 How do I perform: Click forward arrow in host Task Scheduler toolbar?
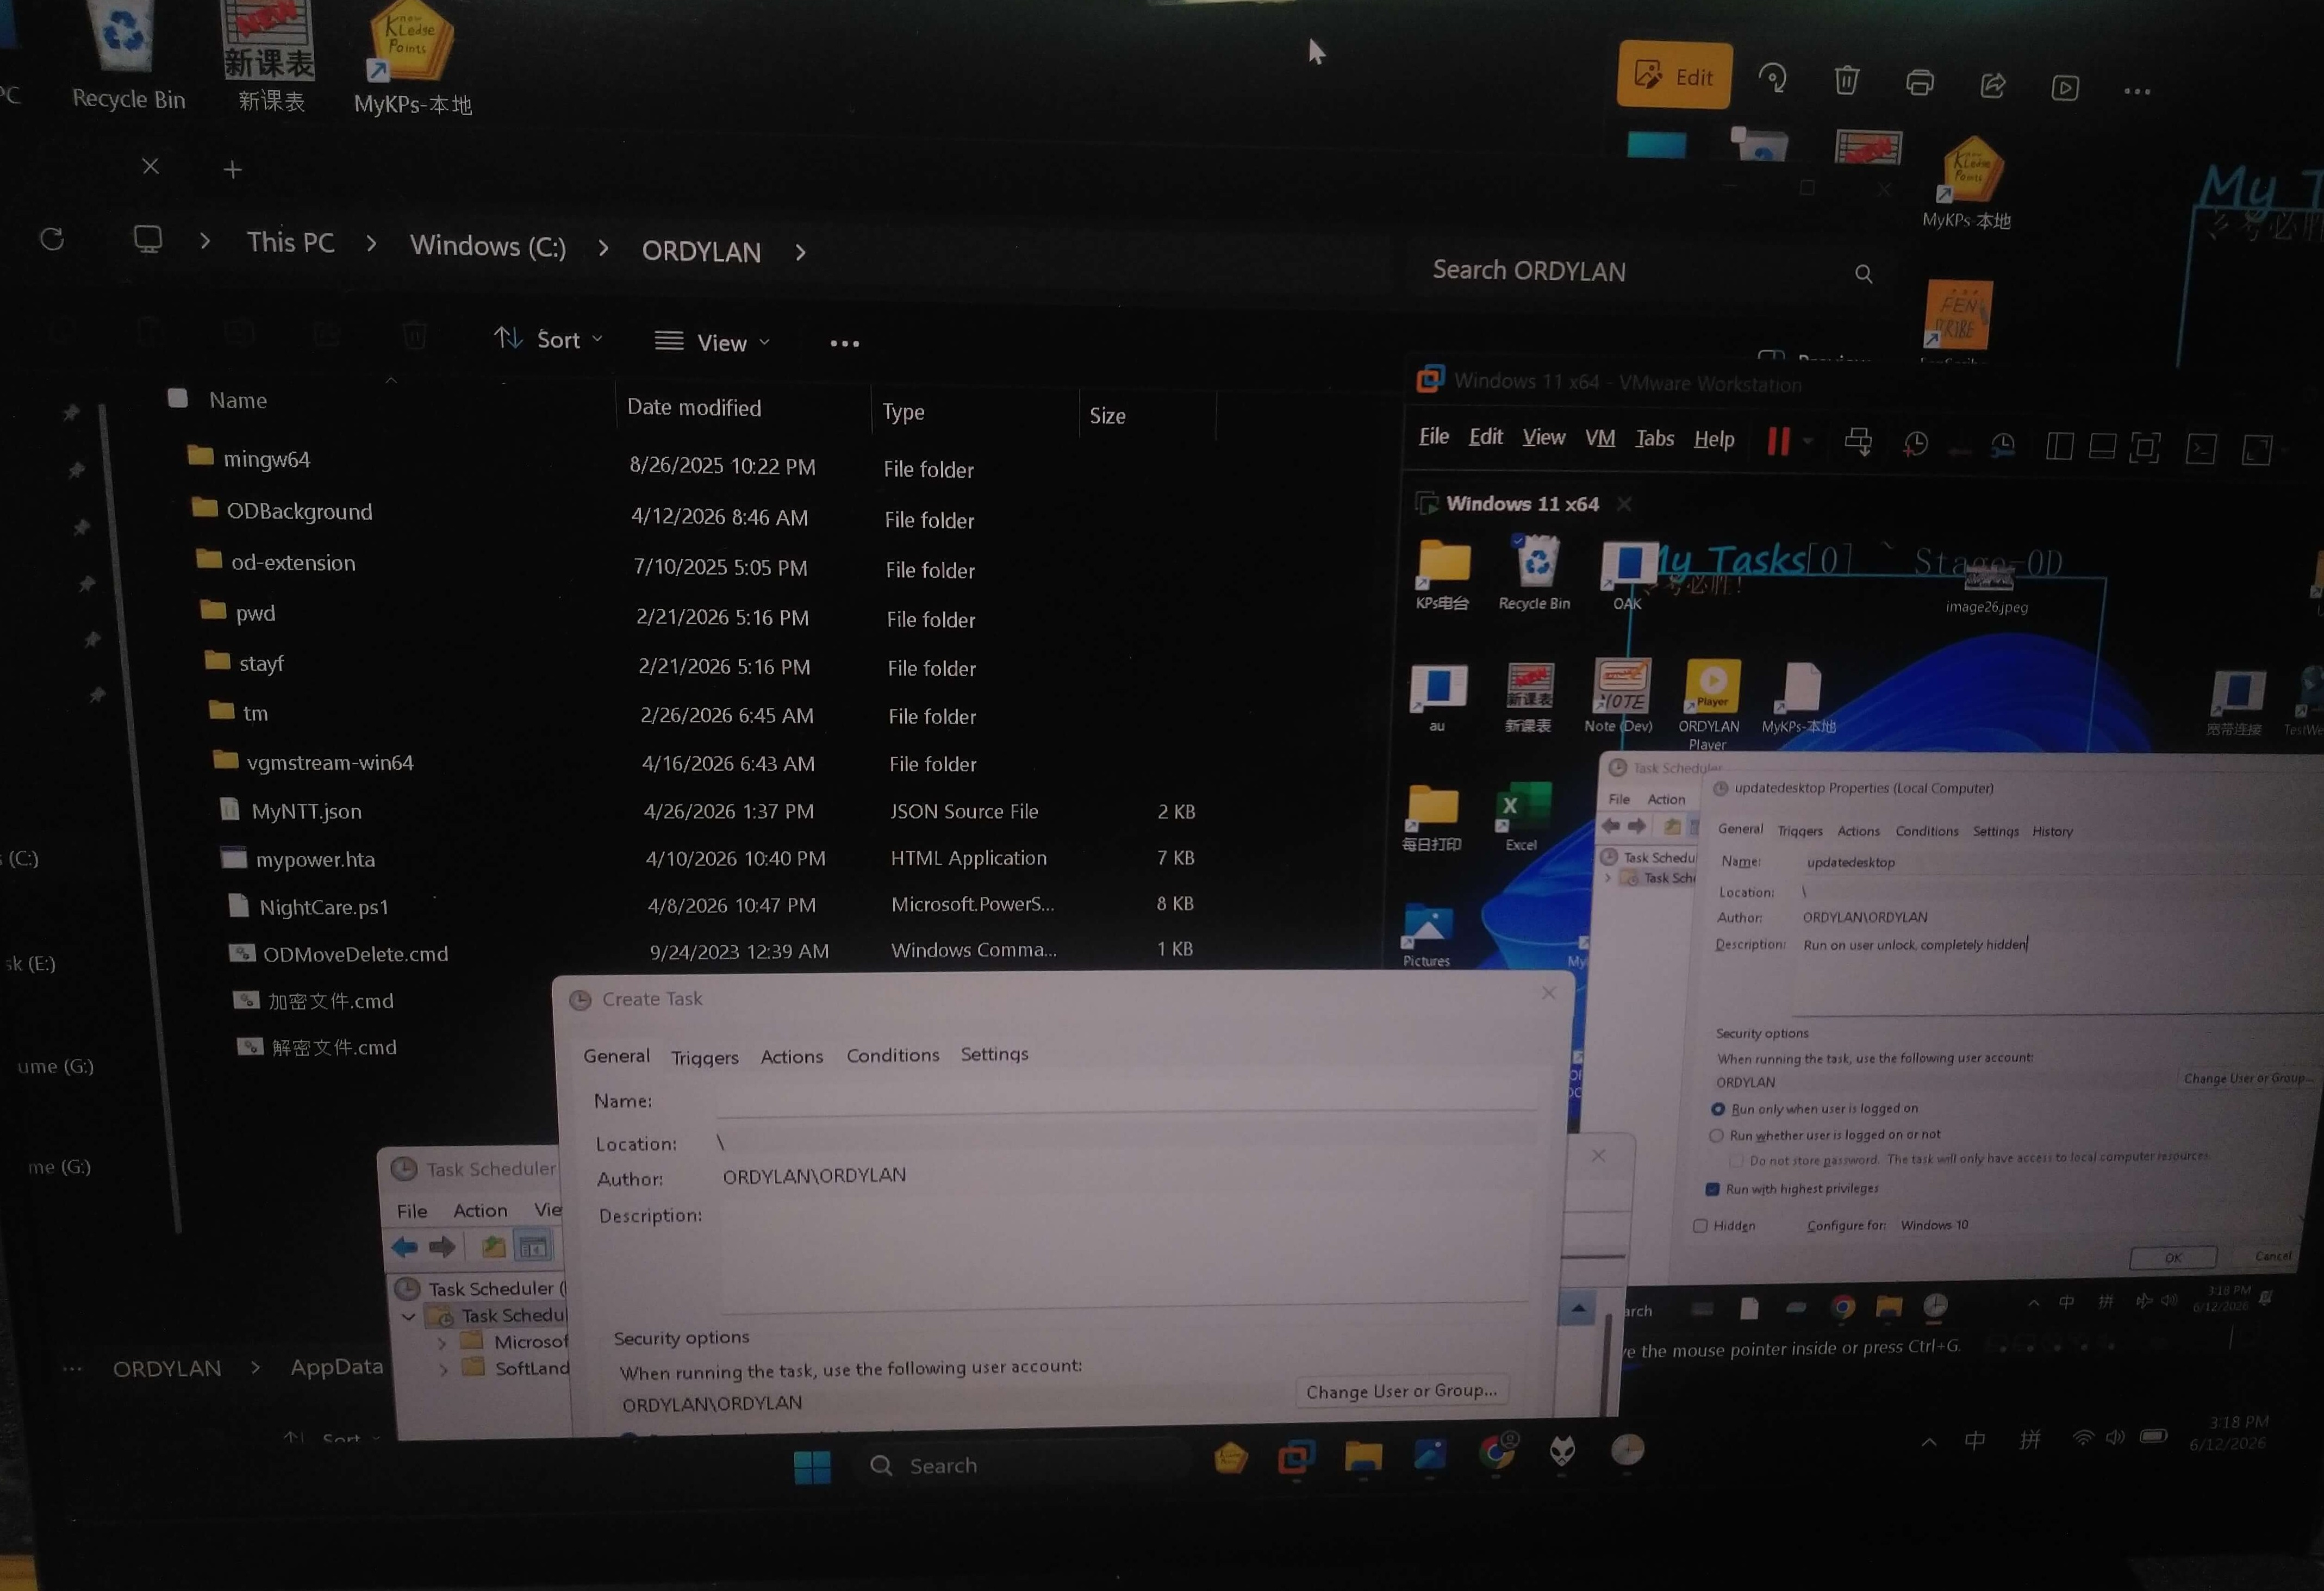click(442, 1246)
